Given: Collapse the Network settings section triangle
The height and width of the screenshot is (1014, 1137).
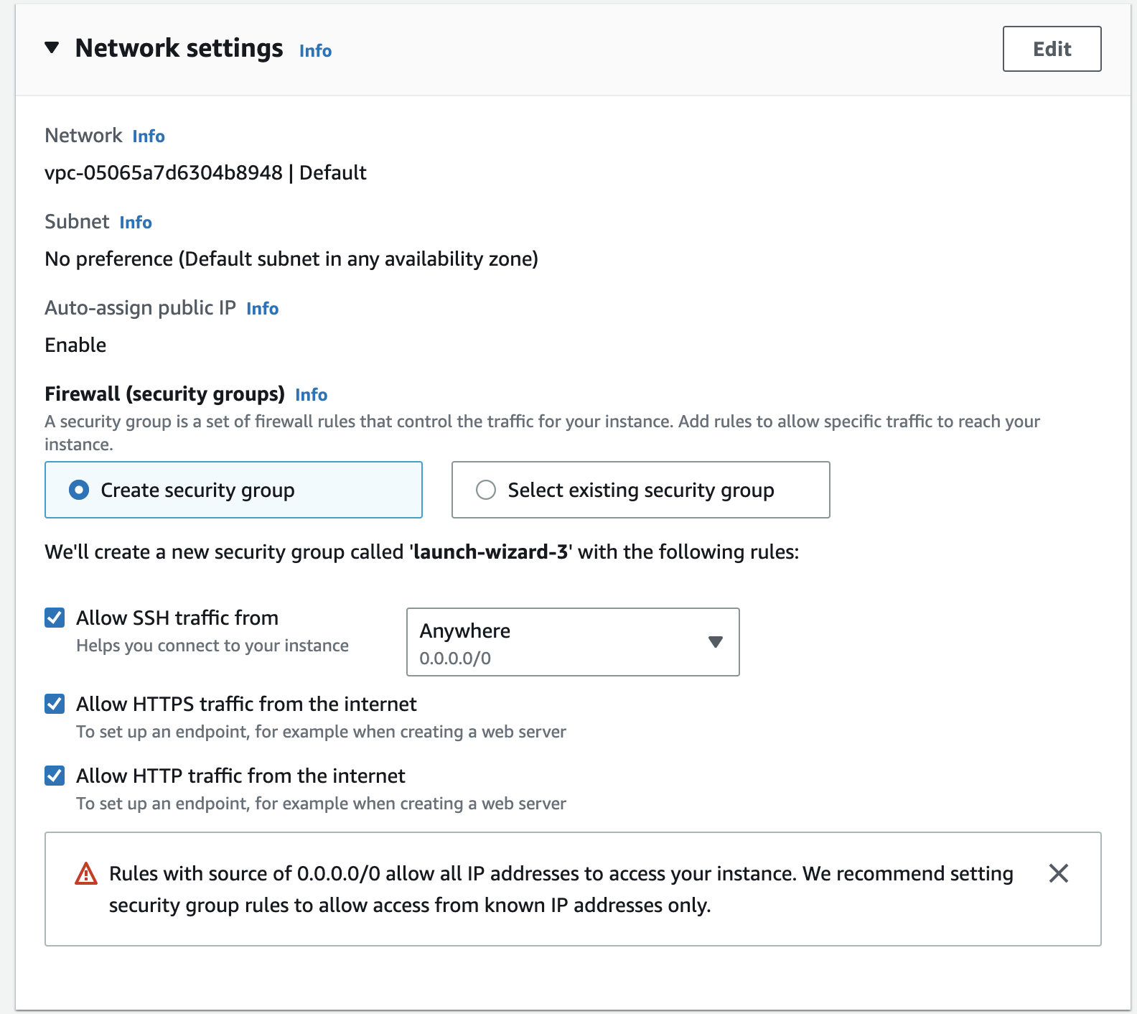Looking at the screenshot, I should [52, 48].
